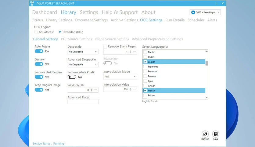Check the Finnish language checkbox

point(145,86)
